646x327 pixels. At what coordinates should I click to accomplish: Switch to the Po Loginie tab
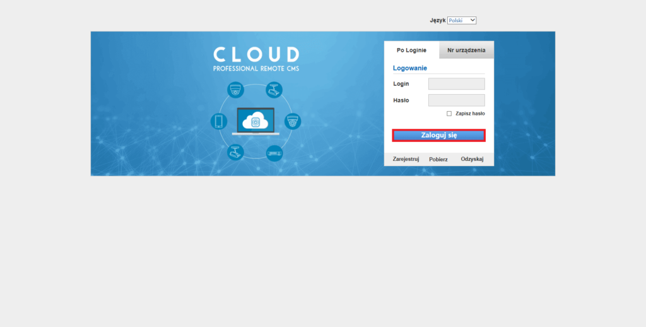[411, 51]
